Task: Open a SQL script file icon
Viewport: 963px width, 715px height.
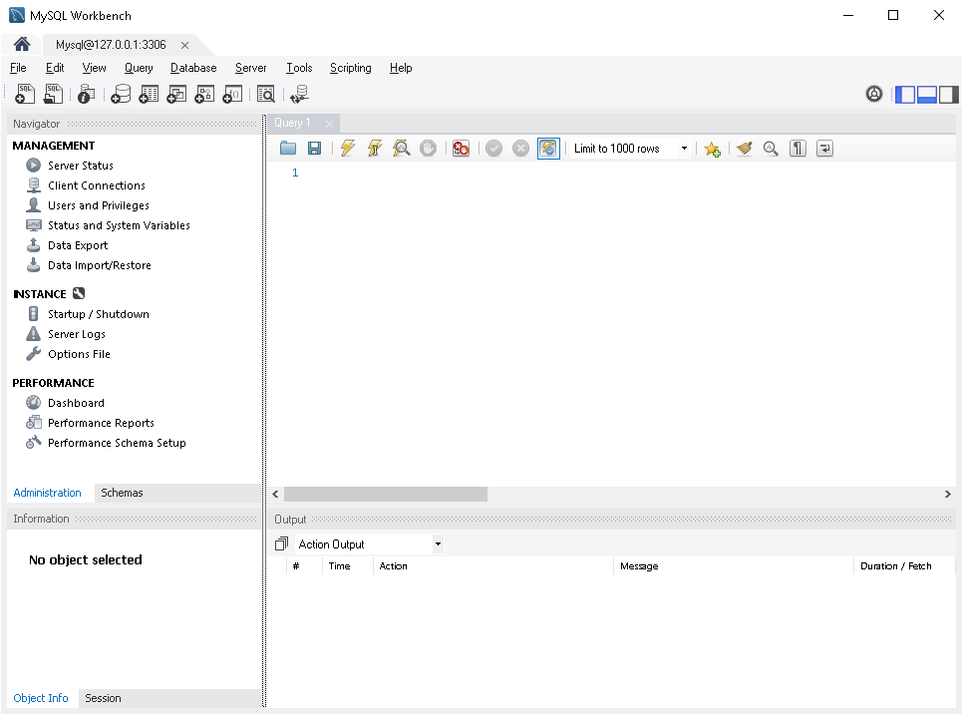Action: point(54,94)
